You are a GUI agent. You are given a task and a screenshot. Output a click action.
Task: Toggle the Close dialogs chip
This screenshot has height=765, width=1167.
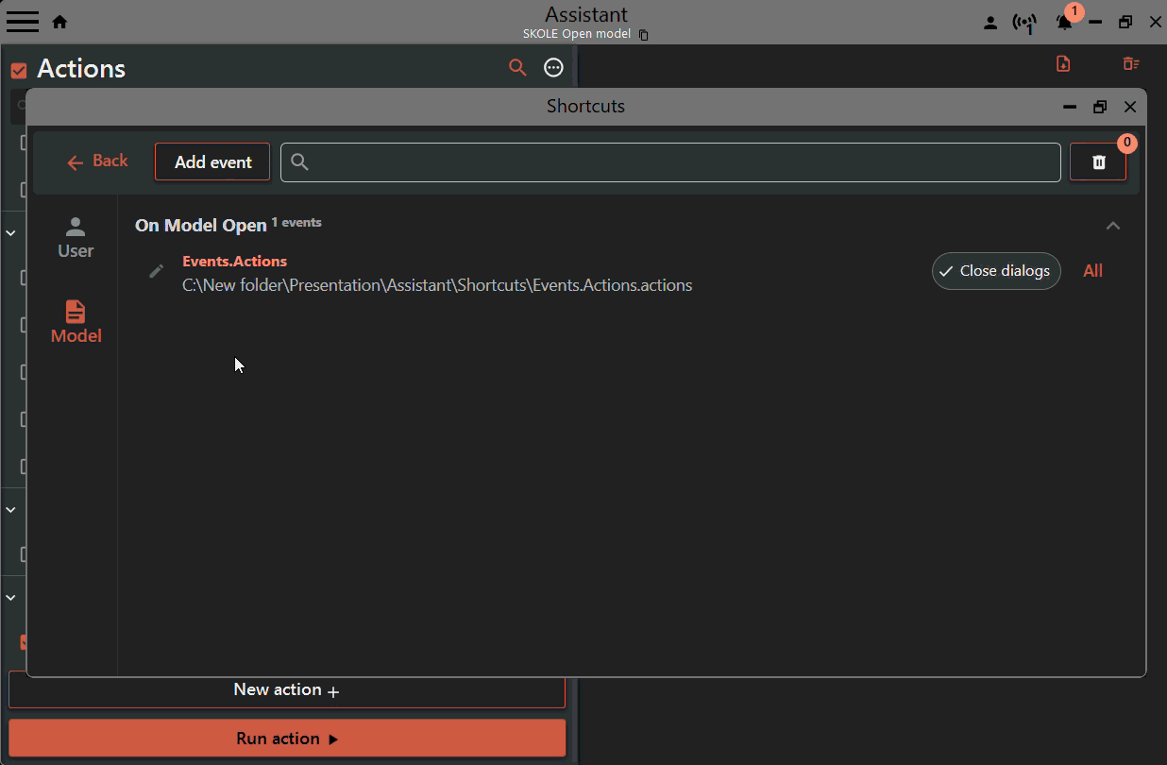click(996, 271)
